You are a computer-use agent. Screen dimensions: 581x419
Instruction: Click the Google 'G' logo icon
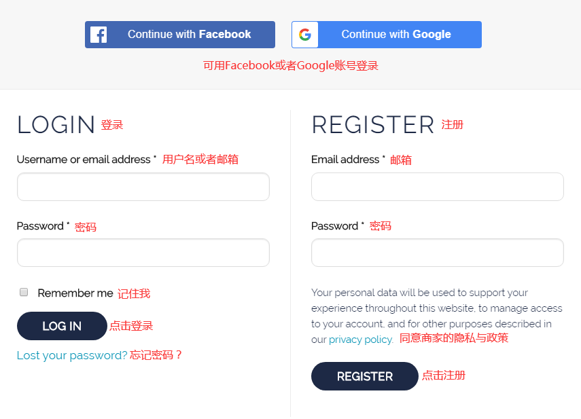click(305, 35)
